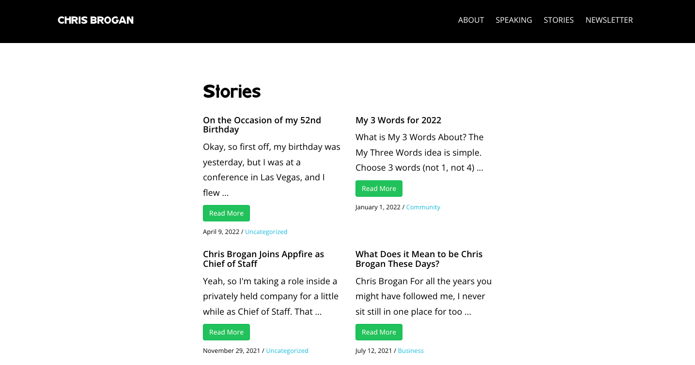Click Read More under My 3 Words post
Image resolution: width=695 pixels, height=365 pixels.
[379, 189]
